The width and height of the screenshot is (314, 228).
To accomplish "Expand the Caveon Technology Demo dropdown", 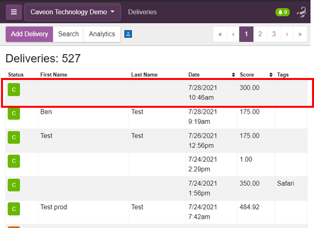I will tap(73, 12).
